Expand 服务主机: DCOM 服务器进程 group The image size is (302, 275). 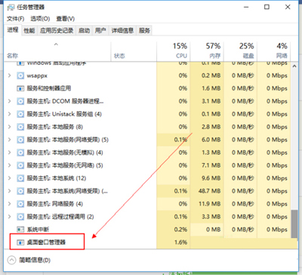pyautogui.click(x=10, y=101)
